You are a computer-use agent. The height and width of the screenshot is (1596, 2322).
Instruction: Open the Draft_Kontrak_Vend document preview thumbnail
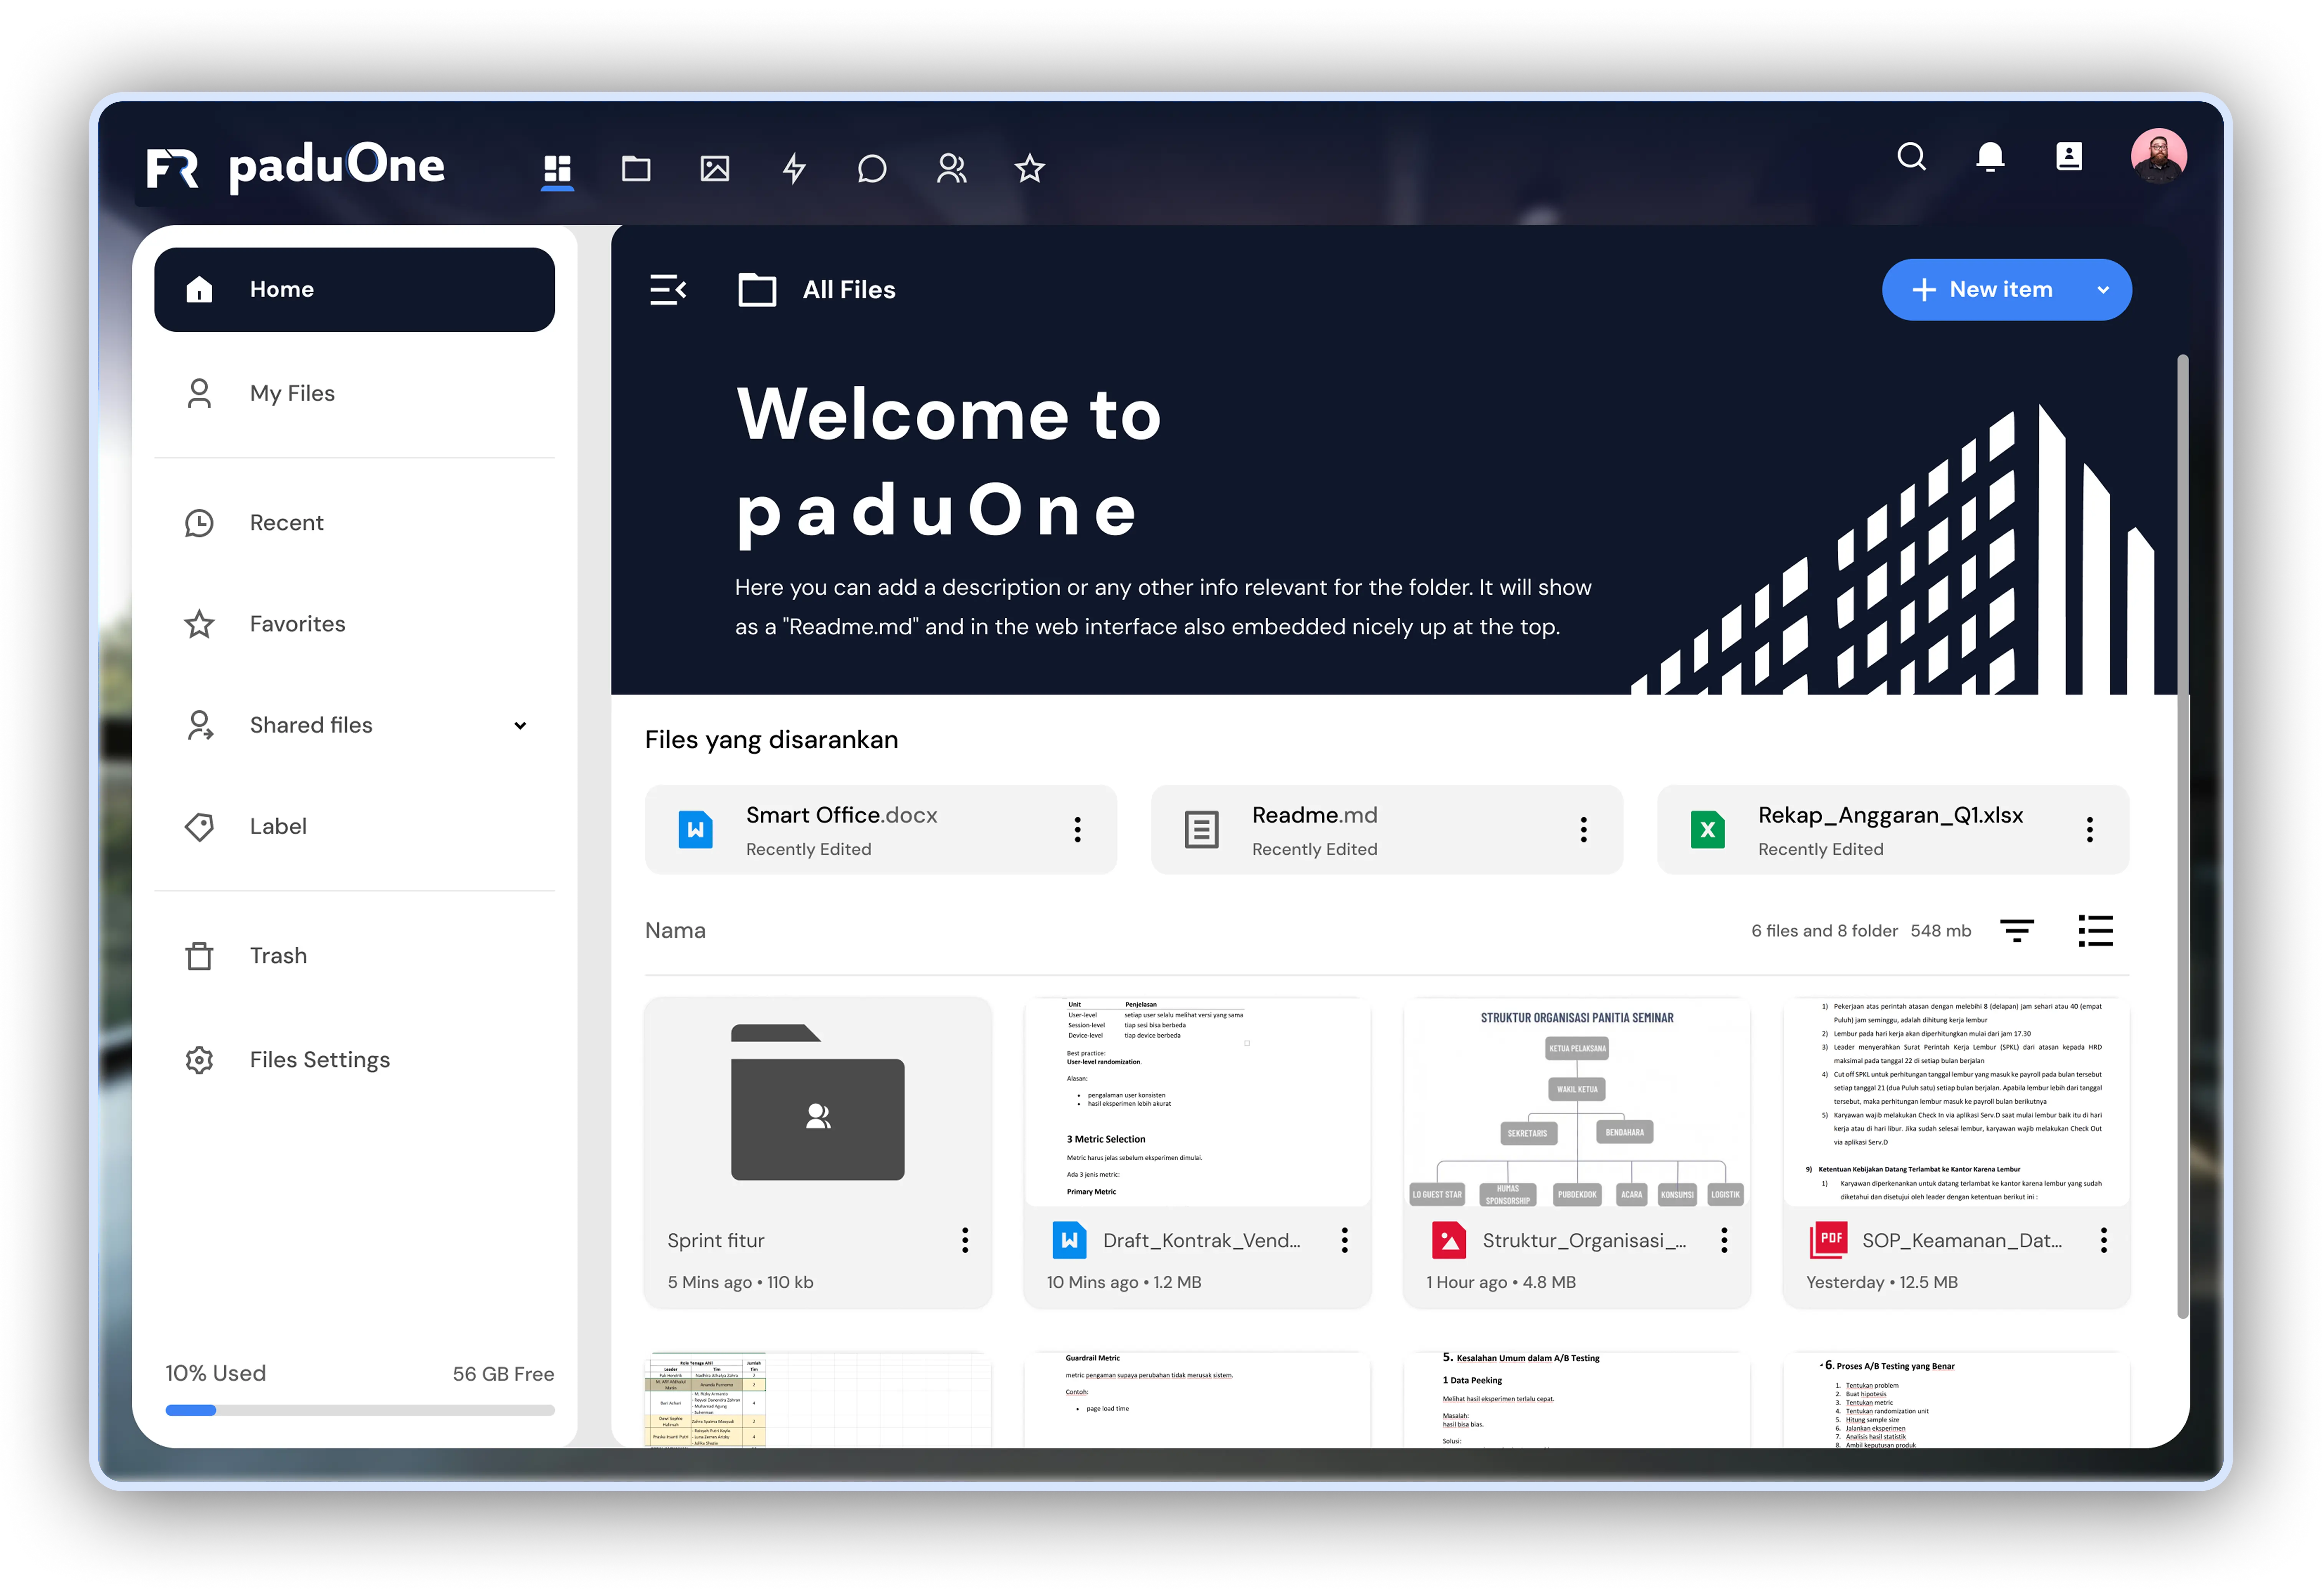click(1197, 1101)
